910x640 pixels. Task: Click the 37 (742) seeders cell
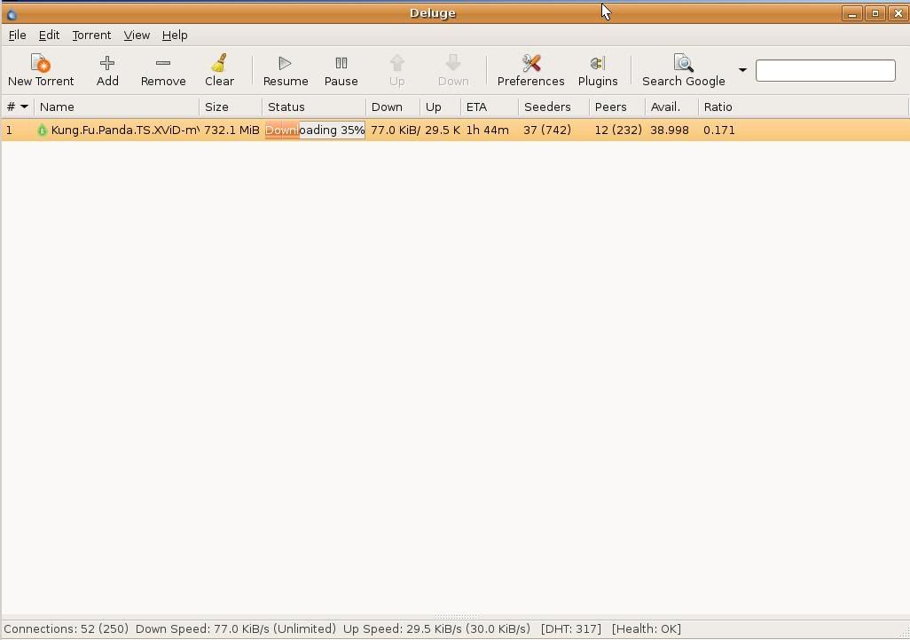(x=547, y=130)
